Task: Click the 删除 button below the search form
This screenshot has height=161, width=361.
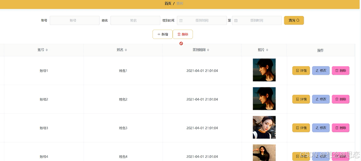Action: click(183, 34)
